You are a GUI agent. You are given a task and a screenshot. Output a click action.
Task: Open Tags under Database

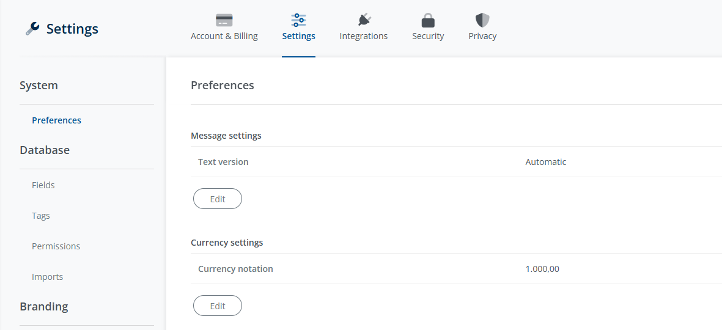tap(40, 216)
